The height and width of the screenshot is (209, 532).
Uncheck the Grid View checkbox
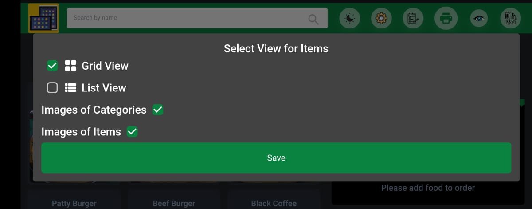tap(52, 66)
